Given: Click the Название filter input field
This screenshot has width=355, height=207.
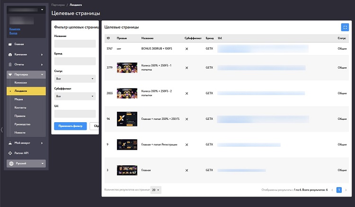Looking at the screenshot, I should [x=75, y=44].
